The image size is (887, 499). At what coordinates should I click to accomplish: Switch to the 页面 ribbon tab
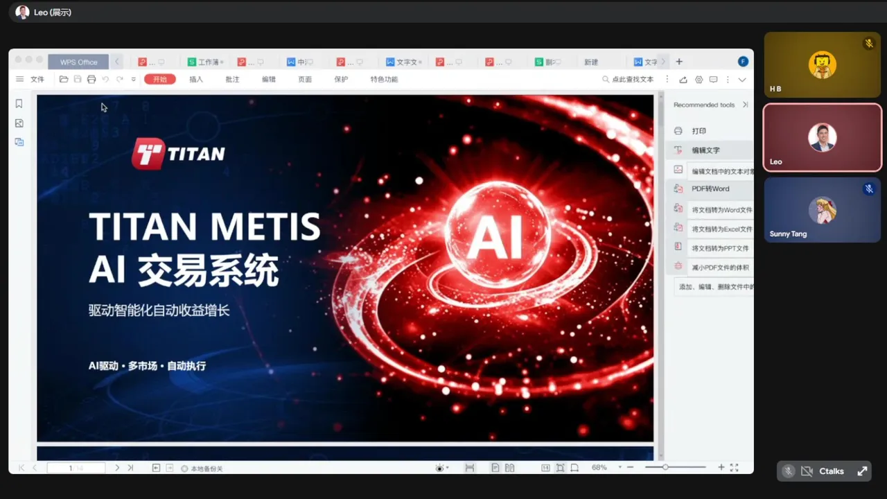click(305, 80)
